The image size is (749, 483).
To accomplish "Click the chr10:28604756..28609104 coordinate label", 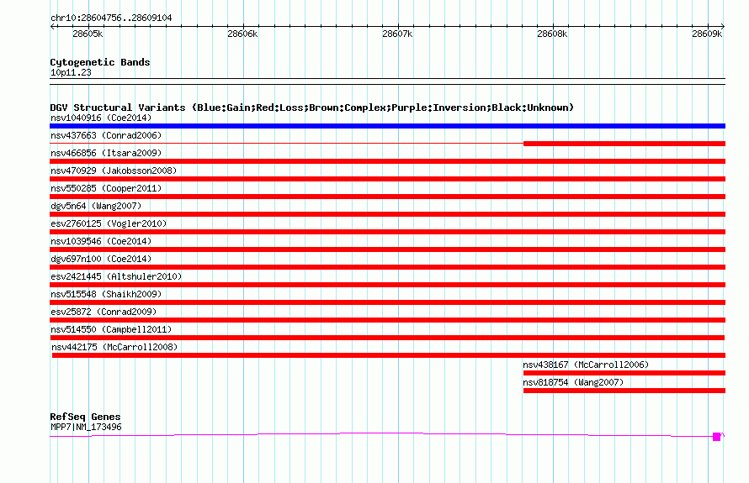I will 111,18.
